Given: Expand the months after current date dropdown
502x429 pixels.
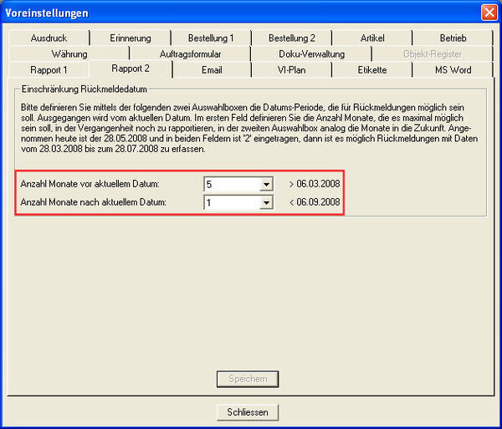Looking at the screenshot, I should pos(266,202).
